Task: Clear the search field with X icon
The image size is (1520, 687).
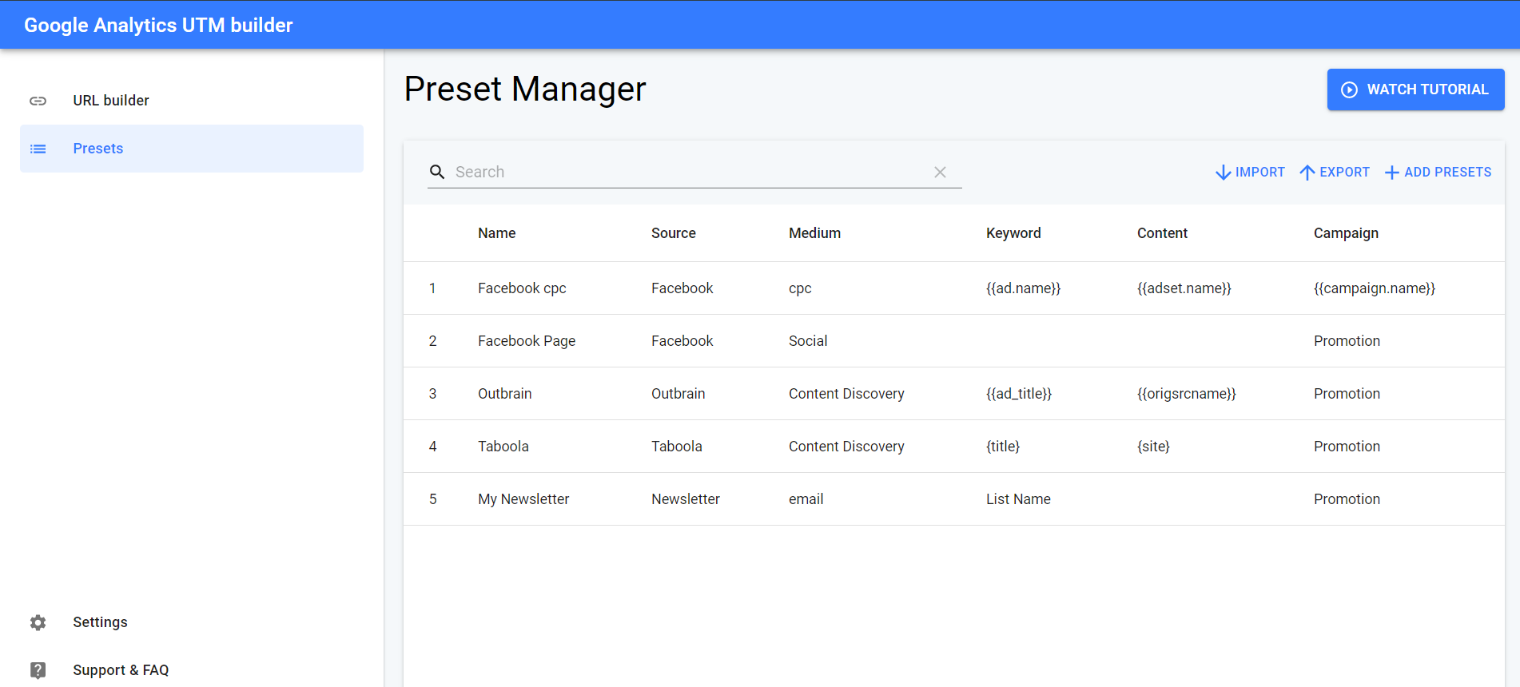Action: click(x=940, y=172)
